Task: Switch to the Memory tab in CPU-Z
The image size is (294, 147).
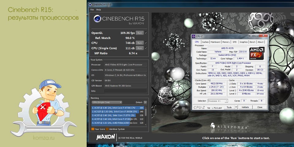Action: tap(226, 42)
